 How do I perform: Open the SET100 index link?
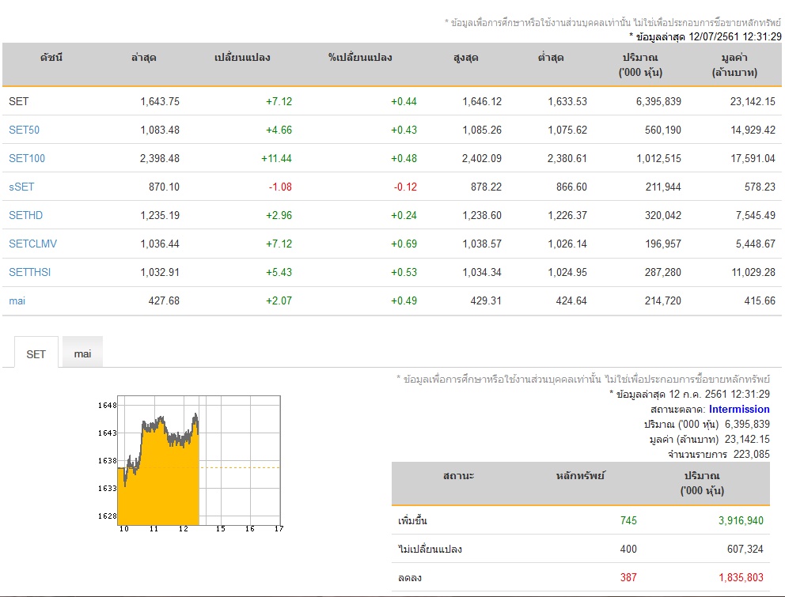27,158
